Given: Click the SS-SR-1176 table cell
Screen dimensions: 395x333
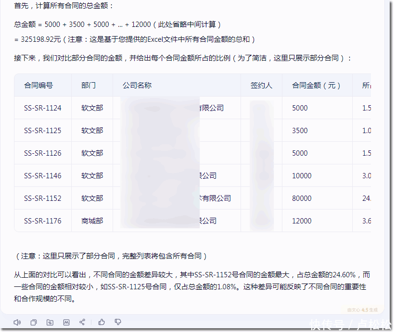Looking at the screenshot, I should (43, 221).
